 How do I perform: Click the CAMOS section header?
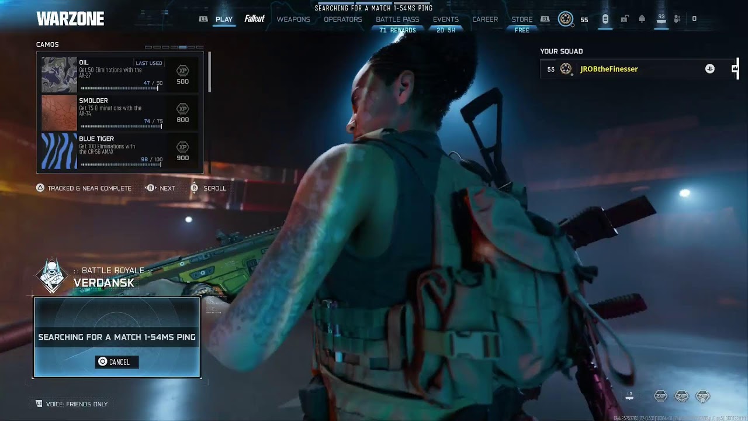tap(47, 44)
